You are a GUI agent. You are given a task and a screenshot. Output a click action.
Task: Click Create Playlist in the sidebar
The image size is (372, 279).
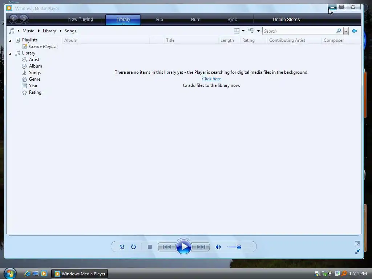click(43, 46)
